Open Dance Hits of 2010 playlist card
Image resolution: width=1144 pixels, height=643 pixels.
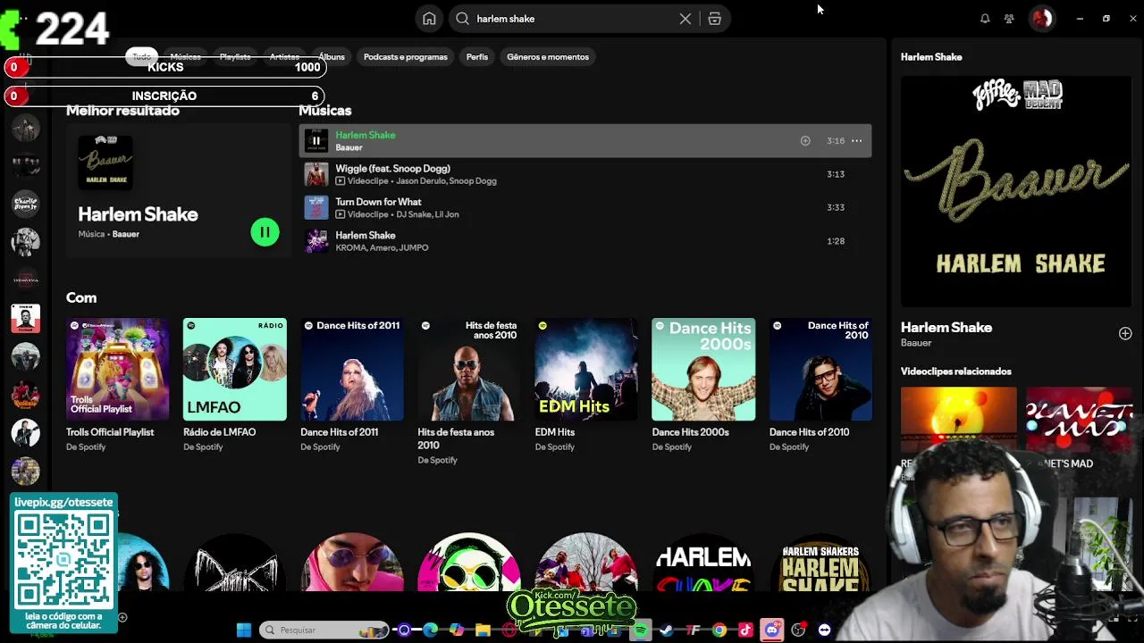[x=820, y=385]
